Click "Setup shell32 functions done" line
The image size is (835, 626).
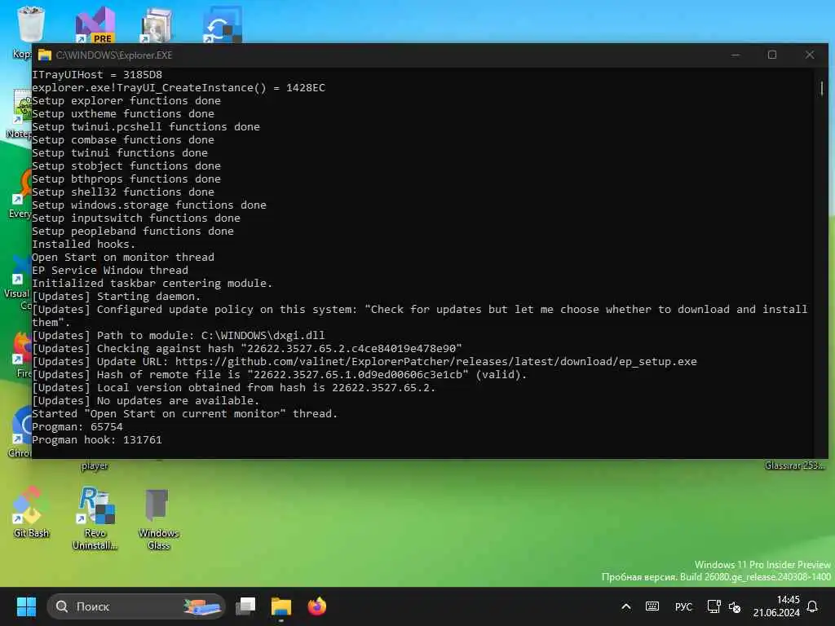point(123,192)
